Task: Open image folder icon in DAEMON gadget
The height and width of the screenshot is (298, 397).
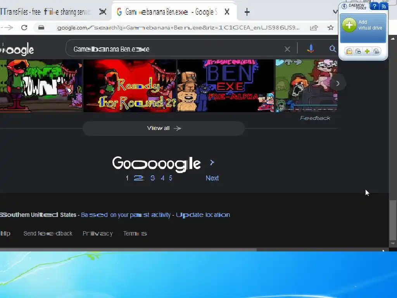Action: 349,52
